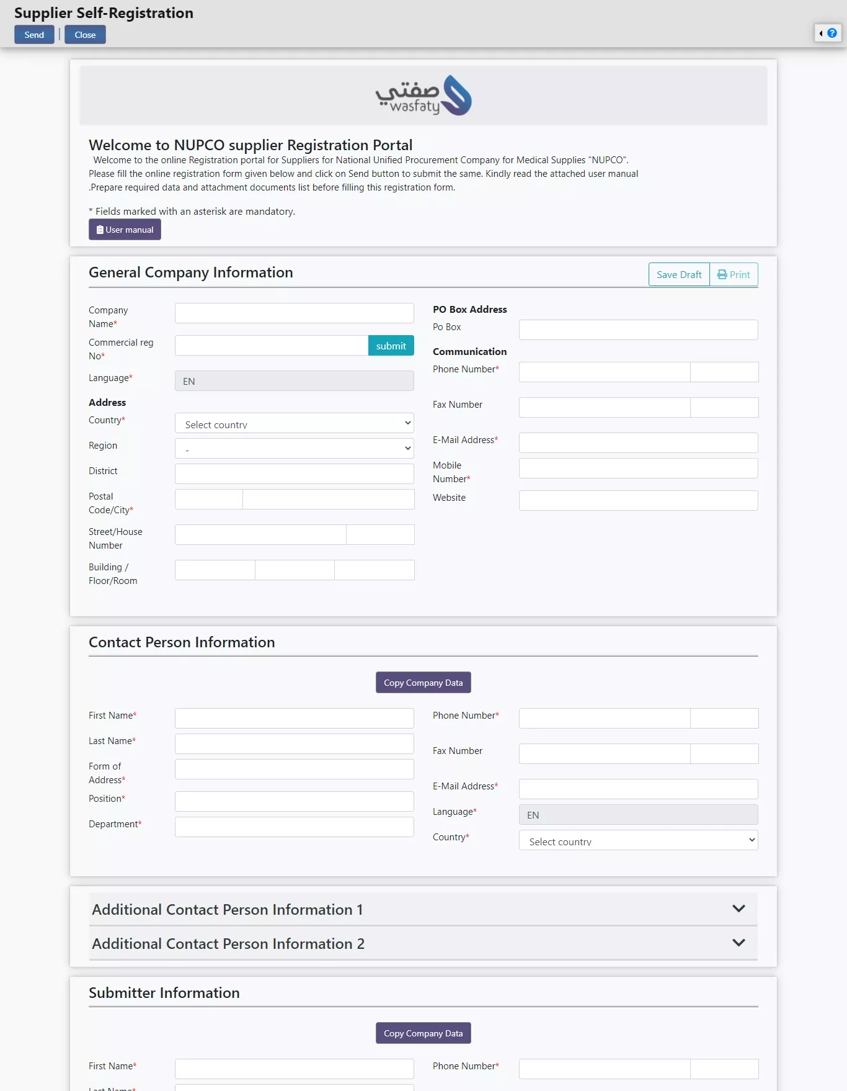Click the blue help question mark icon

pos(832,33)
